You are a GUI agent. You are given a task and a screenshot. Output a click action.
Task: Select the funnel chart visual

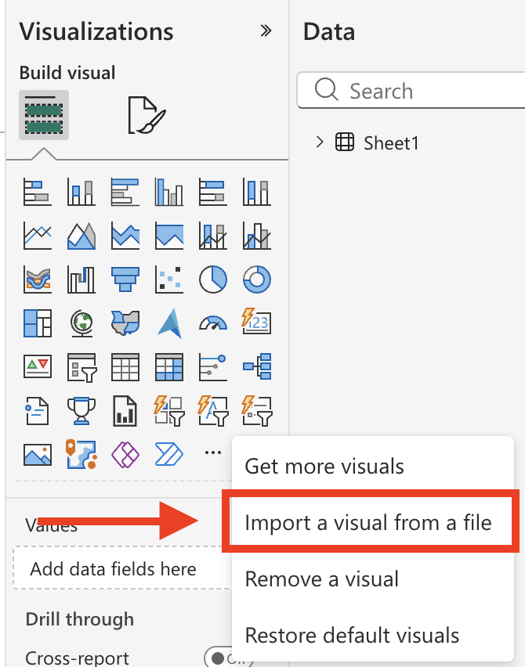point(125,277)
